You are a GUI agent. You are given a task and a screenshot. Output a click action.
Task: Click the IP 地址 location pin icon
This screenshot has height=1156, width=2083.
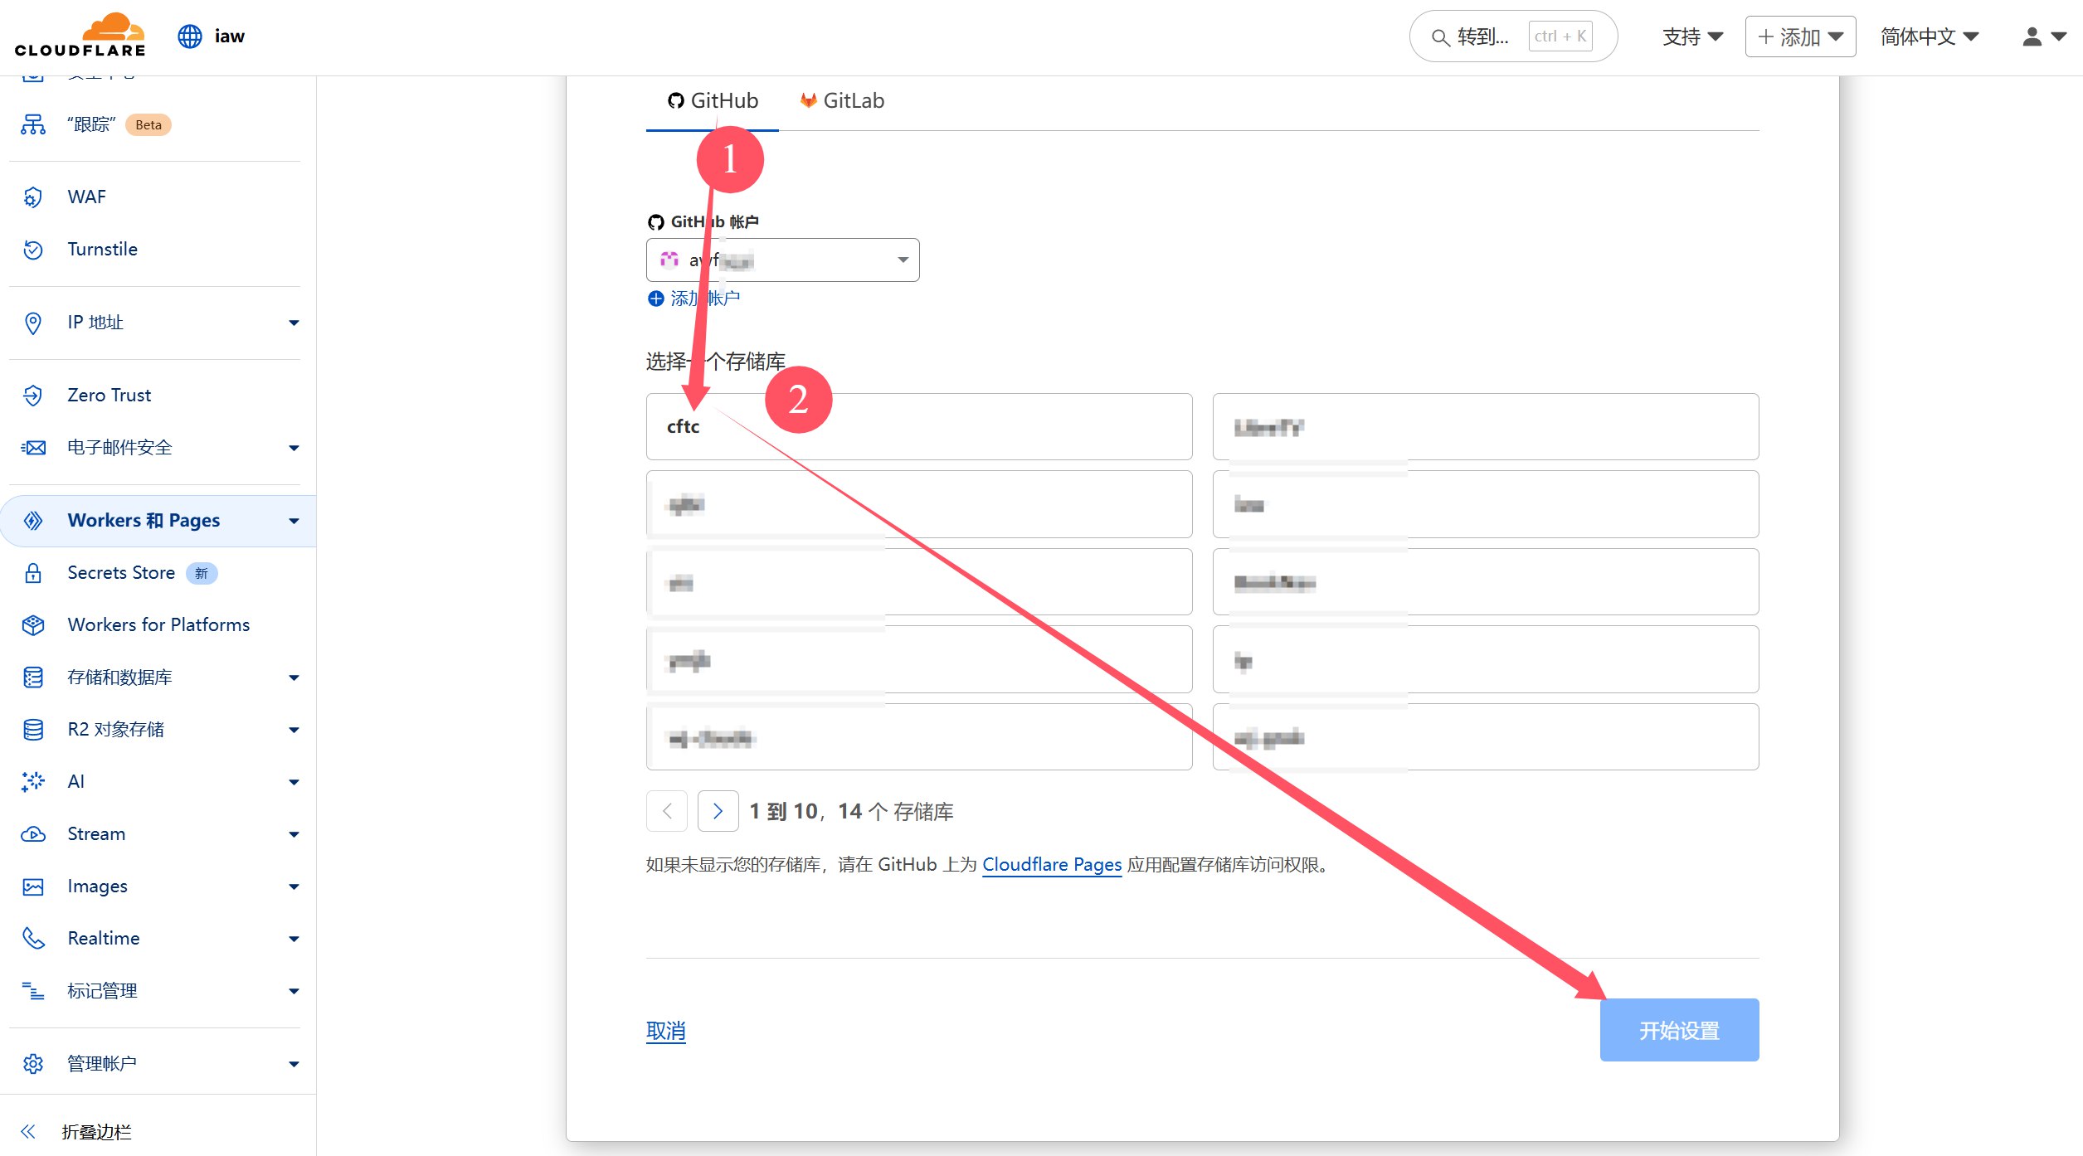[x=33, y=323]
